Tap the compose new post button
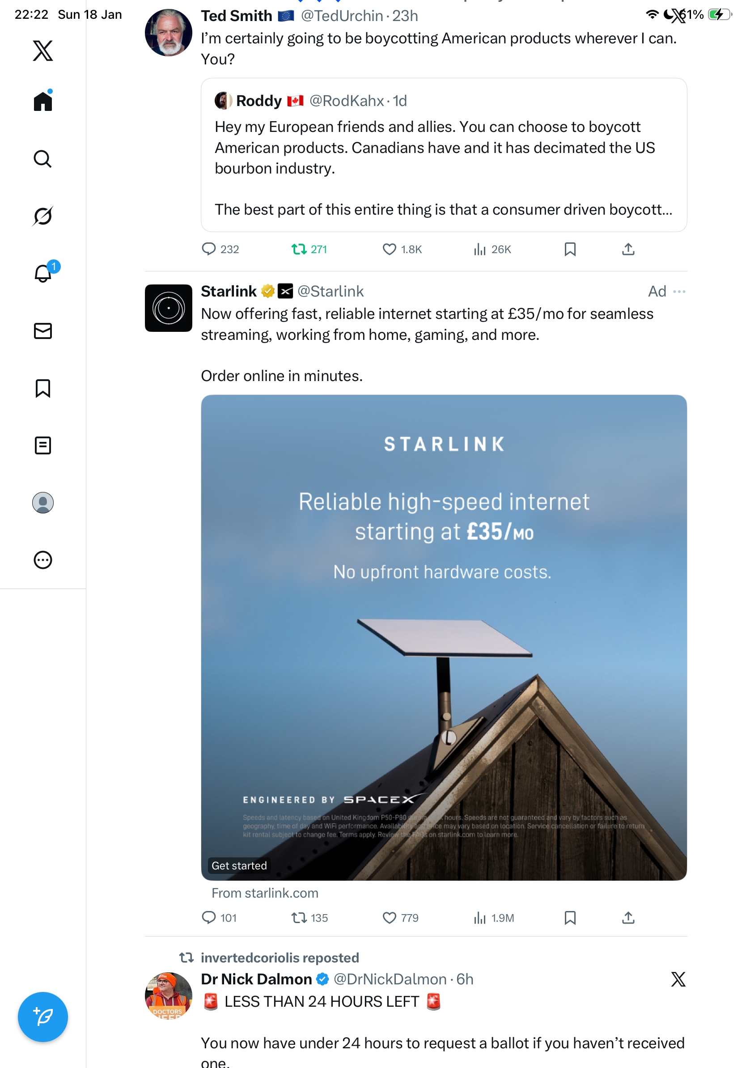 pos(43,1017)
